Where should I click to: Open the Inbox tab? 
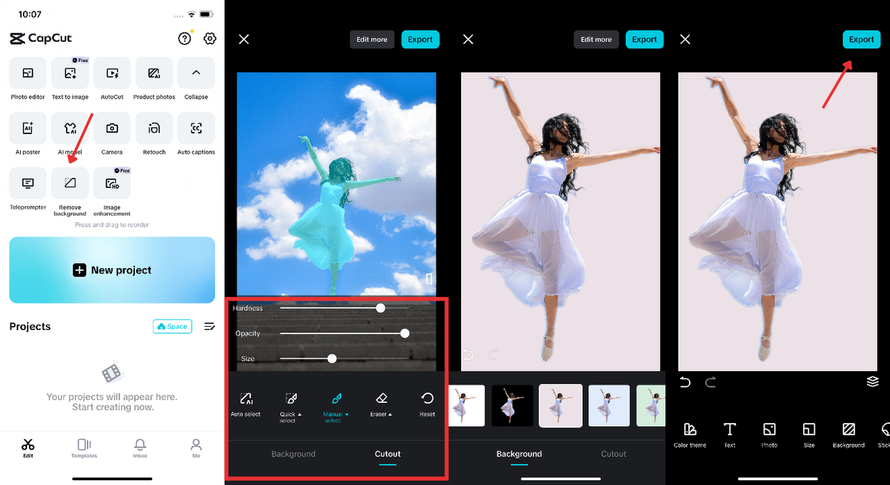140,448
